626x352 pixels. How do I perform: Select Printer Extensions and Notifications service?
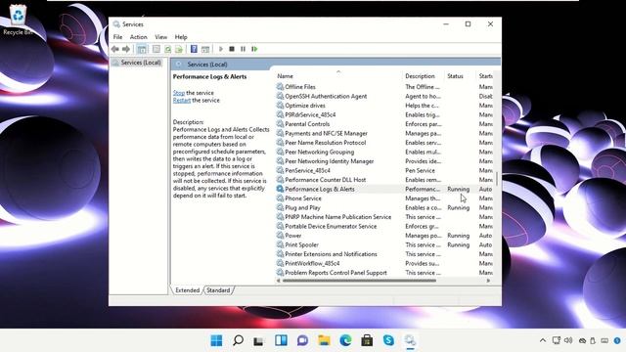pos(383,254)
